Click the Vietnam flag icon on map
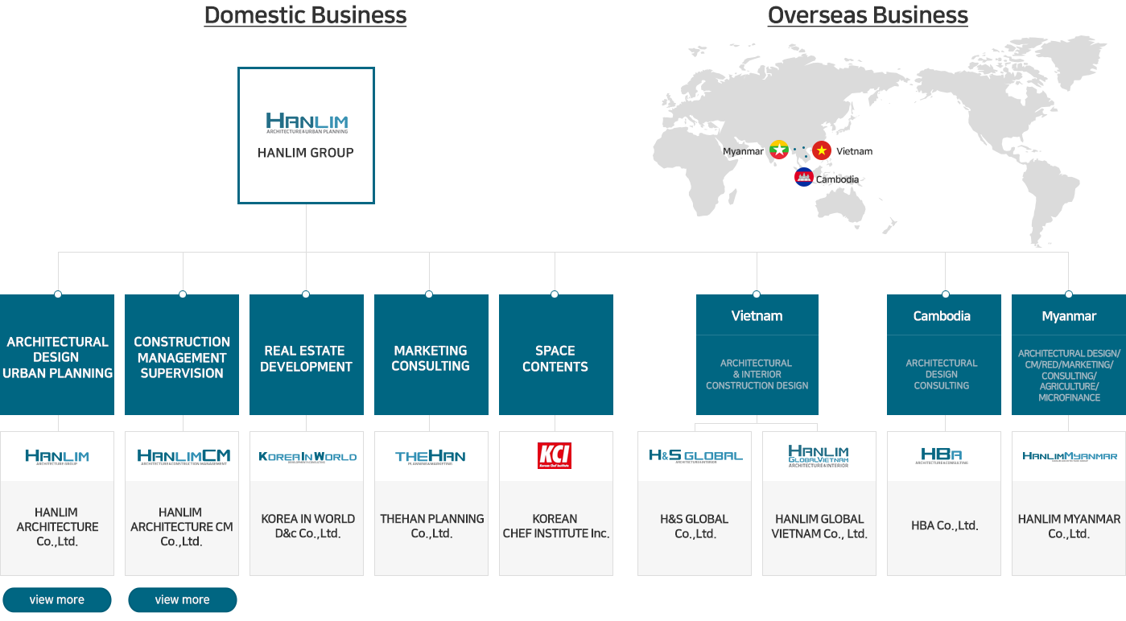This screenshot has width=1126, height=621. coord(822,150)
